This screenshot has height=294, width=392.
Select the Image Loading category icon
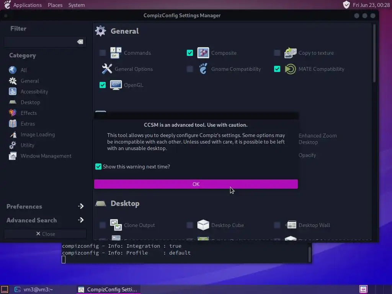tap(13, 134)
